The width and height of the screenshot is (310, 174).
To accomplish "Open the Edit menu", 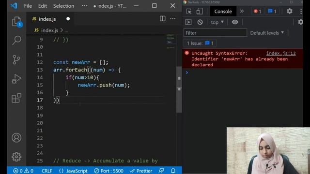I will [43, 6].
